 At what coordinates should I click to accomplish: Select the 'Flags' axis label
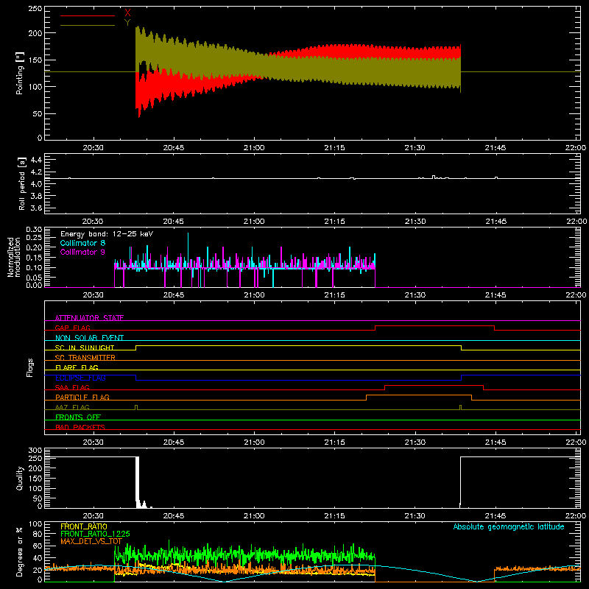coord(30,367)
